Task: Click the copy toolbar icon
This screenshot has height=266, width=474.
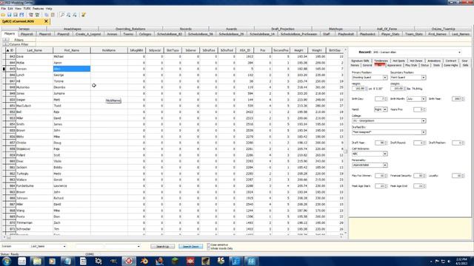Action: coord(47,15)
